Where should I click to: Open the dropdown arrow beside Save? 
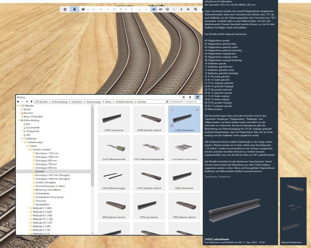point(87,9)
